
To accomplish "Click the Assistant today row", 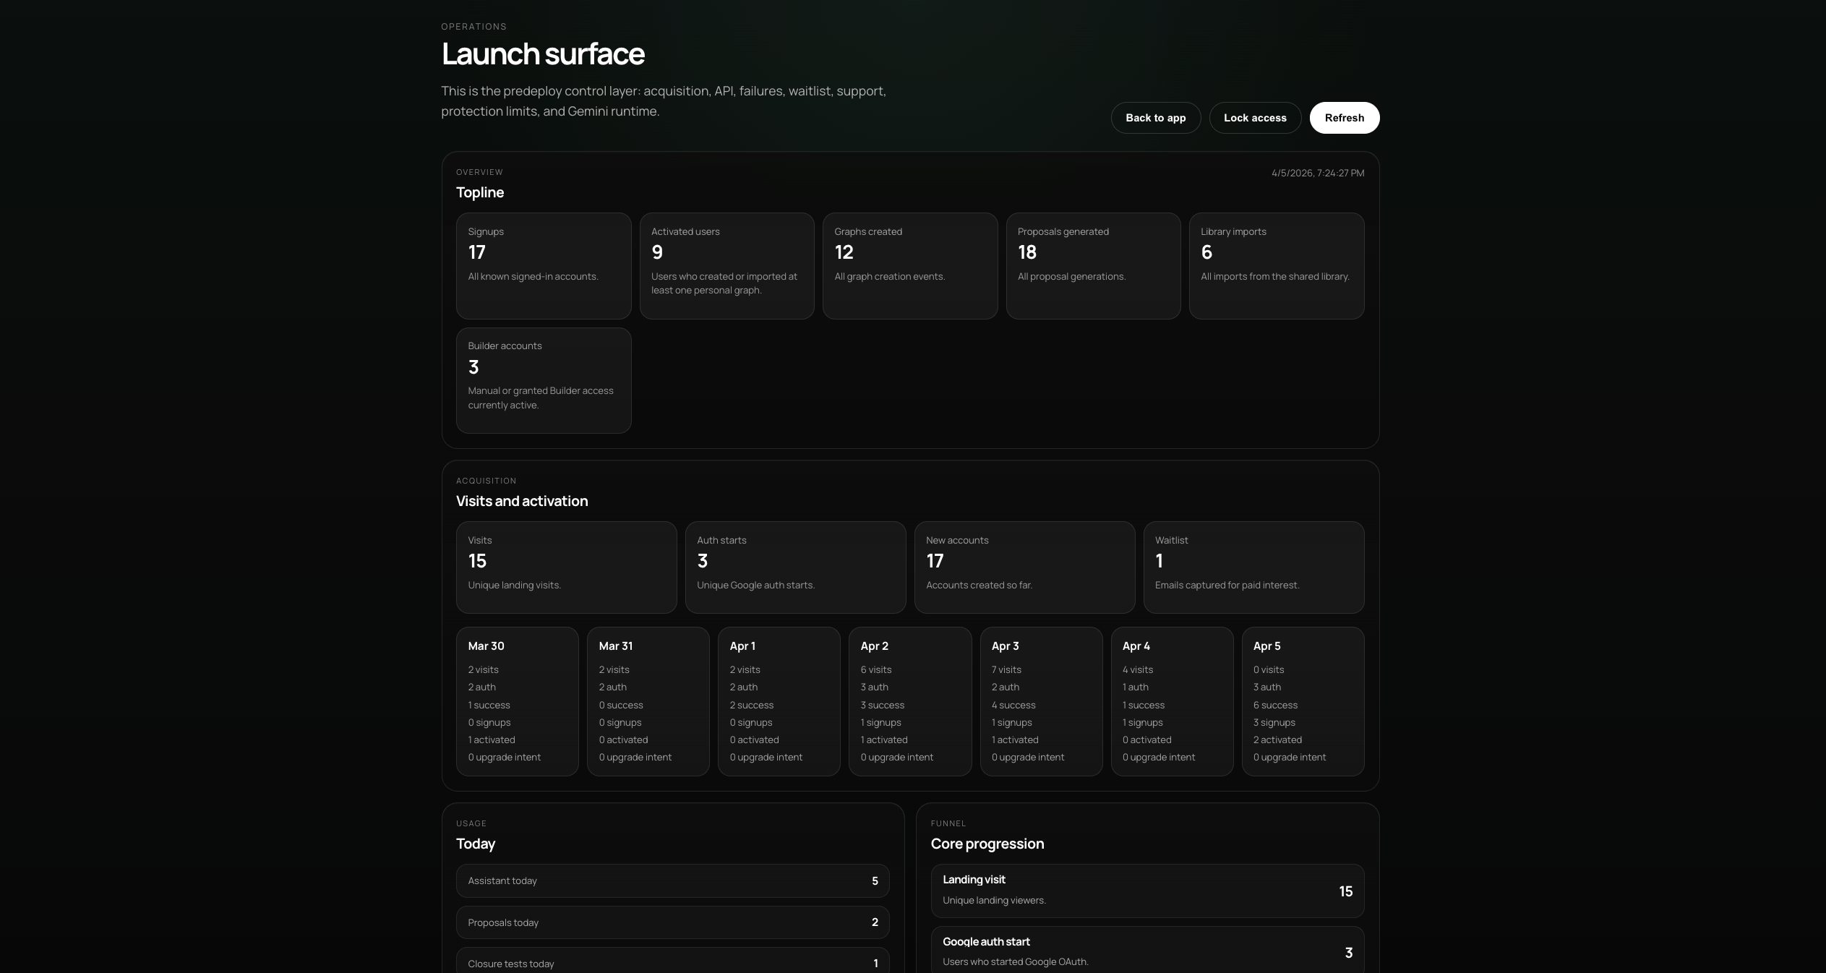I will click(x=672, y=880).
